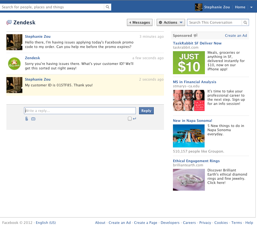Viewport: 257px width, 229px height.
Task: Open the account menu arrow in top bar
Action: [251, 7]
